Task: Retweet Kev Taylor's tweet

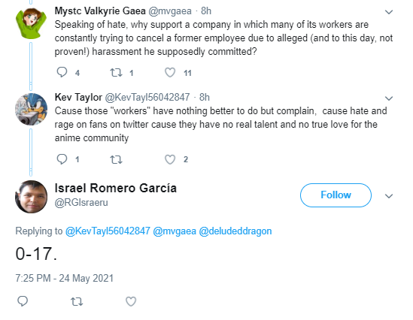Action: point(116,159)
